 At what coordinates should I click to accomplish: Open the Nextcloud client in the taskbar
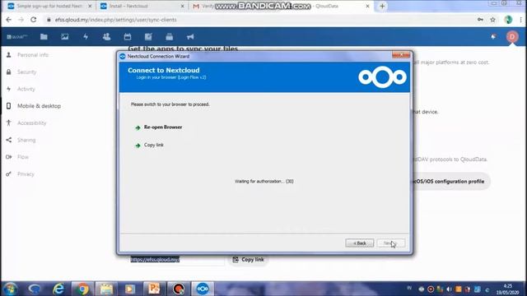pyautogui.click(x=203, y=289)
